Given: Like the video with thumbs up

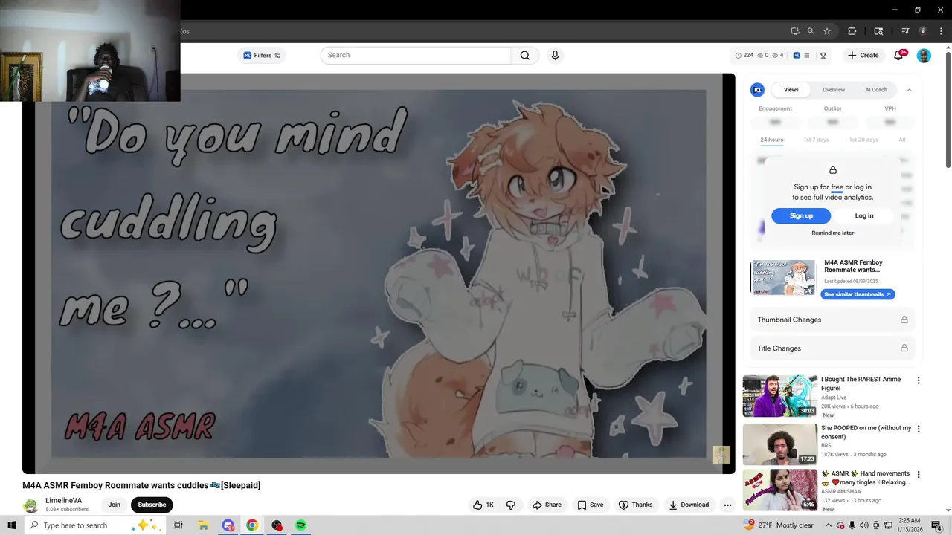Looking at the screenshot, I should coord(483,505).
